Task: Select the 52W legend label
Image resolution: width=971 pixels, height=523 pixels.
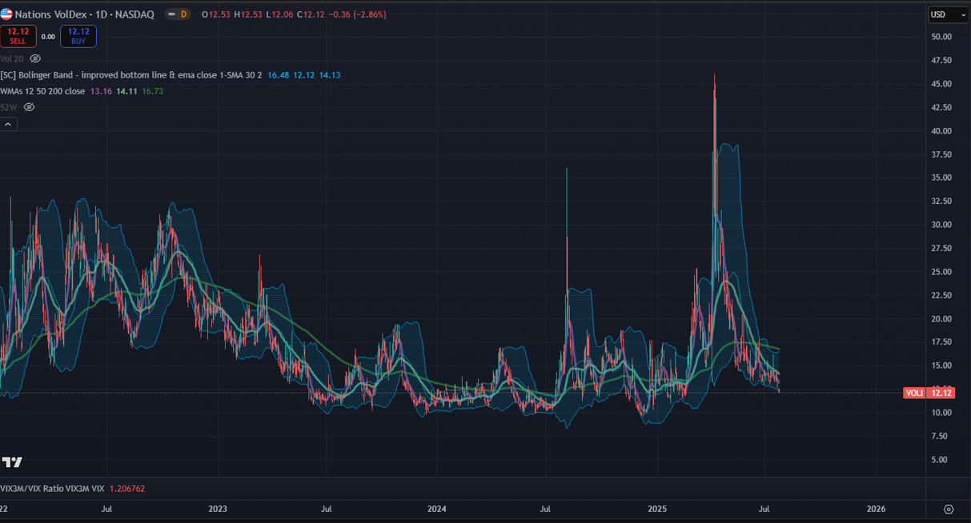Action: (9, 106)
